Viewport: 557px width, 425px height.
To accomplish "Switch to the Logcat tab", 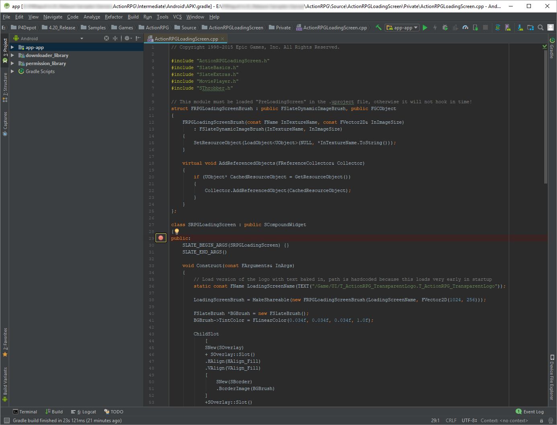I will (84, 411).
